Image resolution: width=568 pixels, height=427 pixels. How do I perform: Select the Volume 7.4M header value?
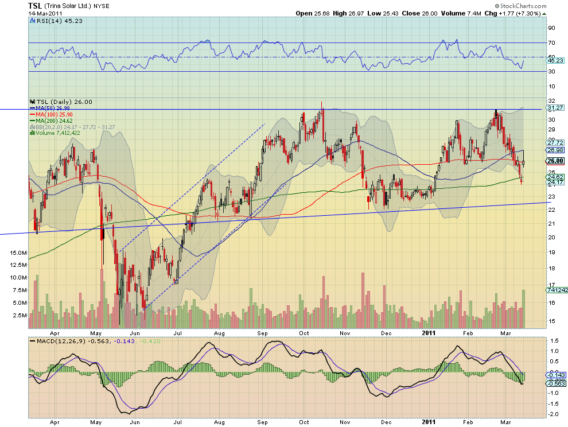click(461, 13)
